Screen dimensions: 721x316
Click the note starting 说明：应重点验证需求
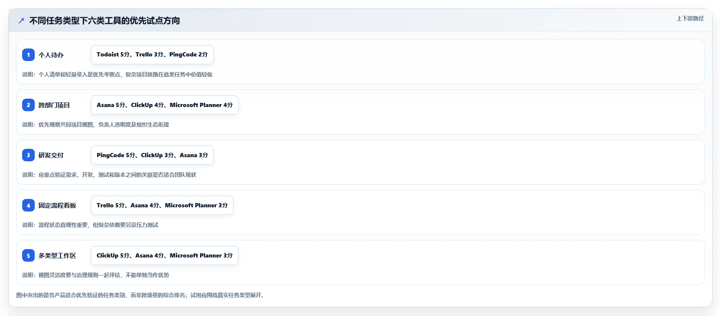(x=109, y=175)
